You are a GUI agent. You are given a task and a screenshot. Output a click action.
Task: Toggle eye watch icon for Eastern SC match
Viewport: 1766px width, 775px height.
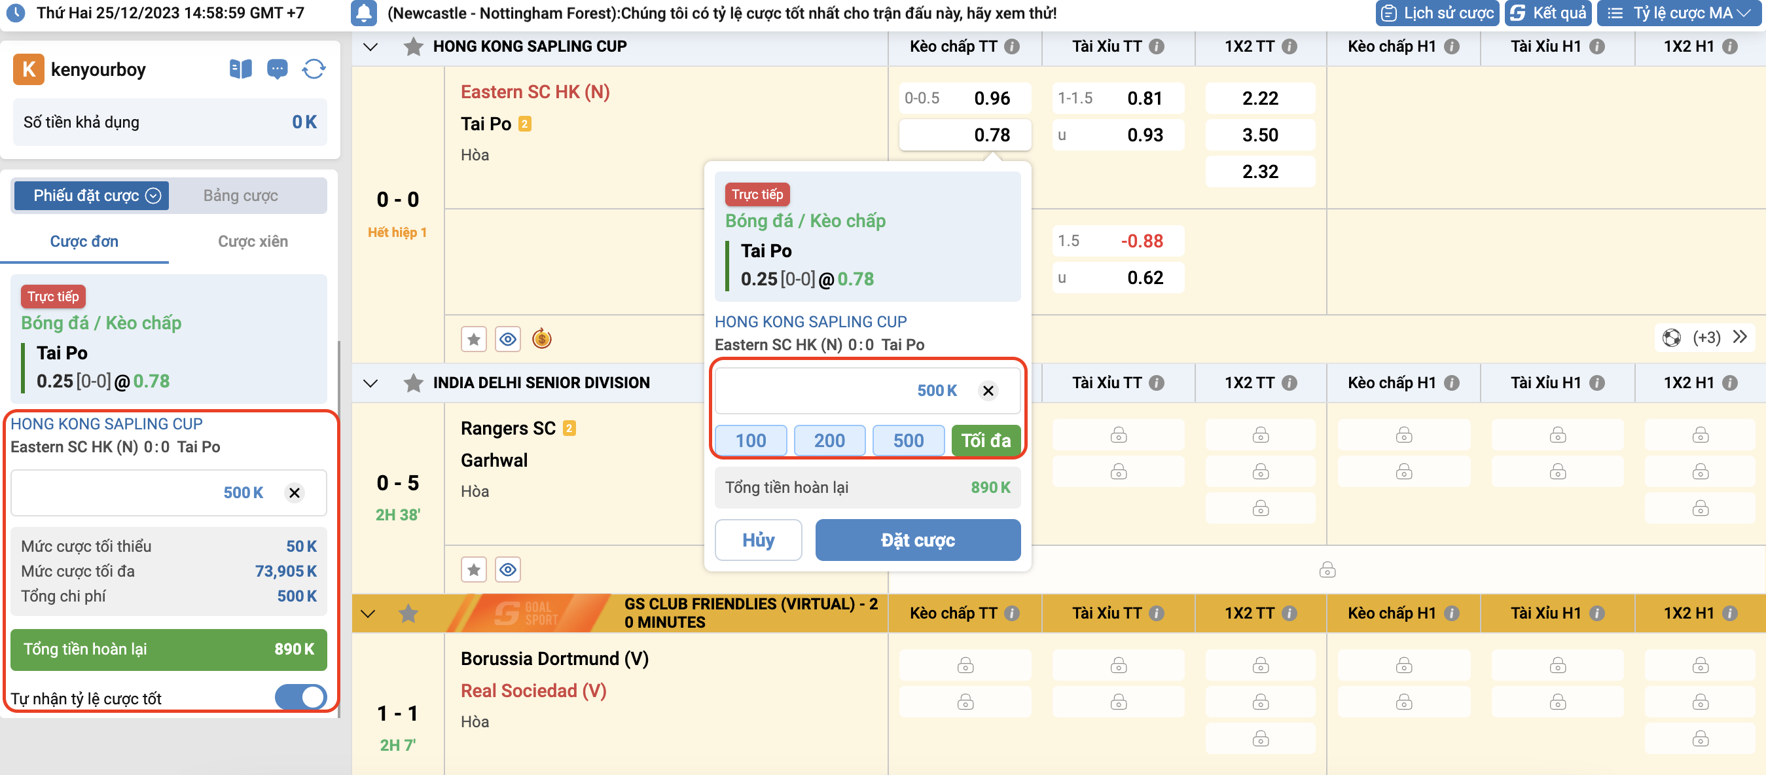pyautogui.click(x=507, y=339)
